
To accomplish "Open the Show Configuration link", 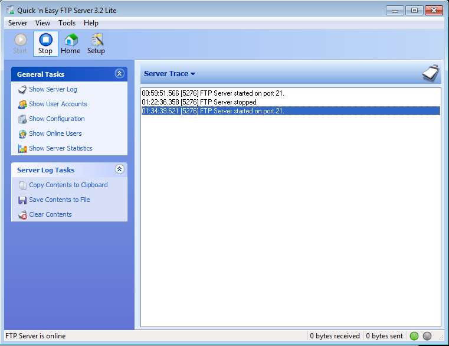I will pos(57,119).
